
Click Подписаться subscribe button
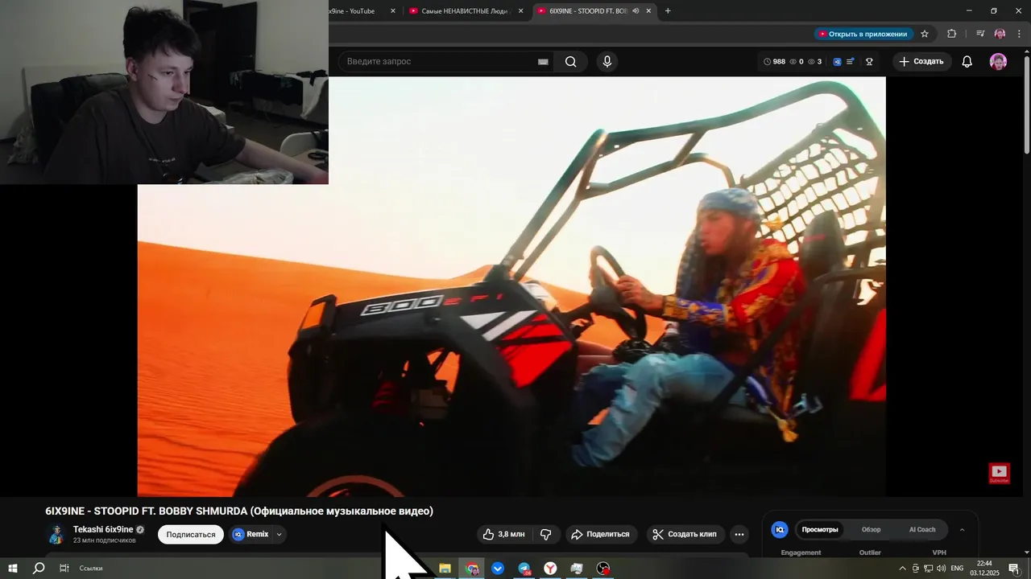[191, 534]
